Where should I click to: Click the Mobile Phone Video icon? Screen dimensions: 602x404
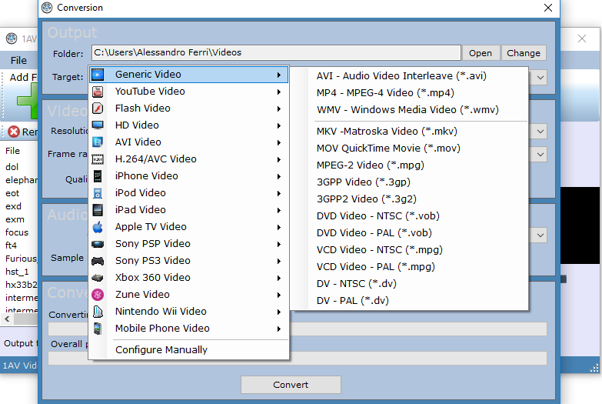click(x=98, y=329)
